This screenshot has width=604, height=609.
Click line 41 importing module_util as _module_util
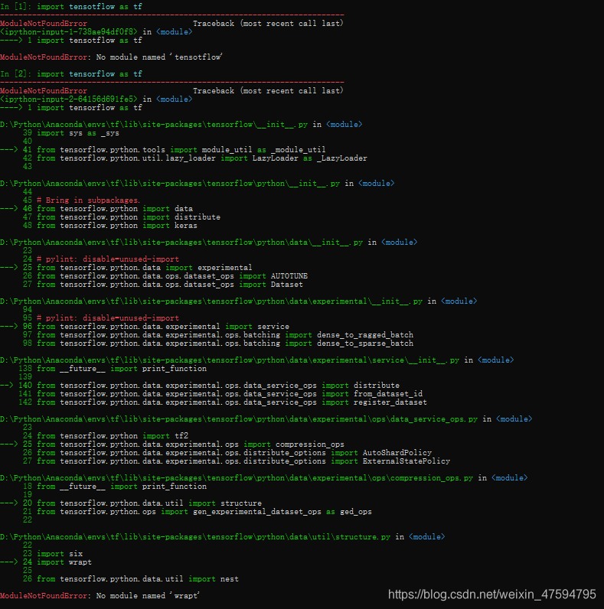point(163,149)
